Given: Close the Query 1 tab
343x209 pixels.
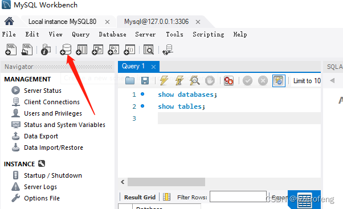Looking at the screenshot, I should click(154, 67).
